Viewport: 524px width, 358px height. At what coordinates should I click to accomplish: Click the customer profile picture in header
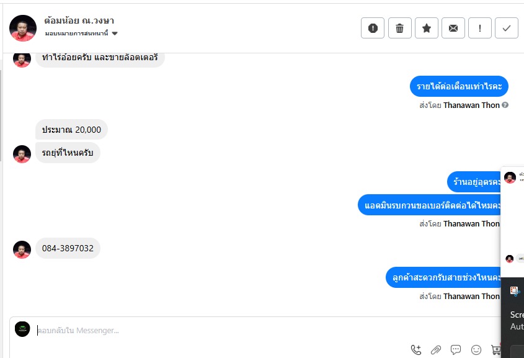23,28
